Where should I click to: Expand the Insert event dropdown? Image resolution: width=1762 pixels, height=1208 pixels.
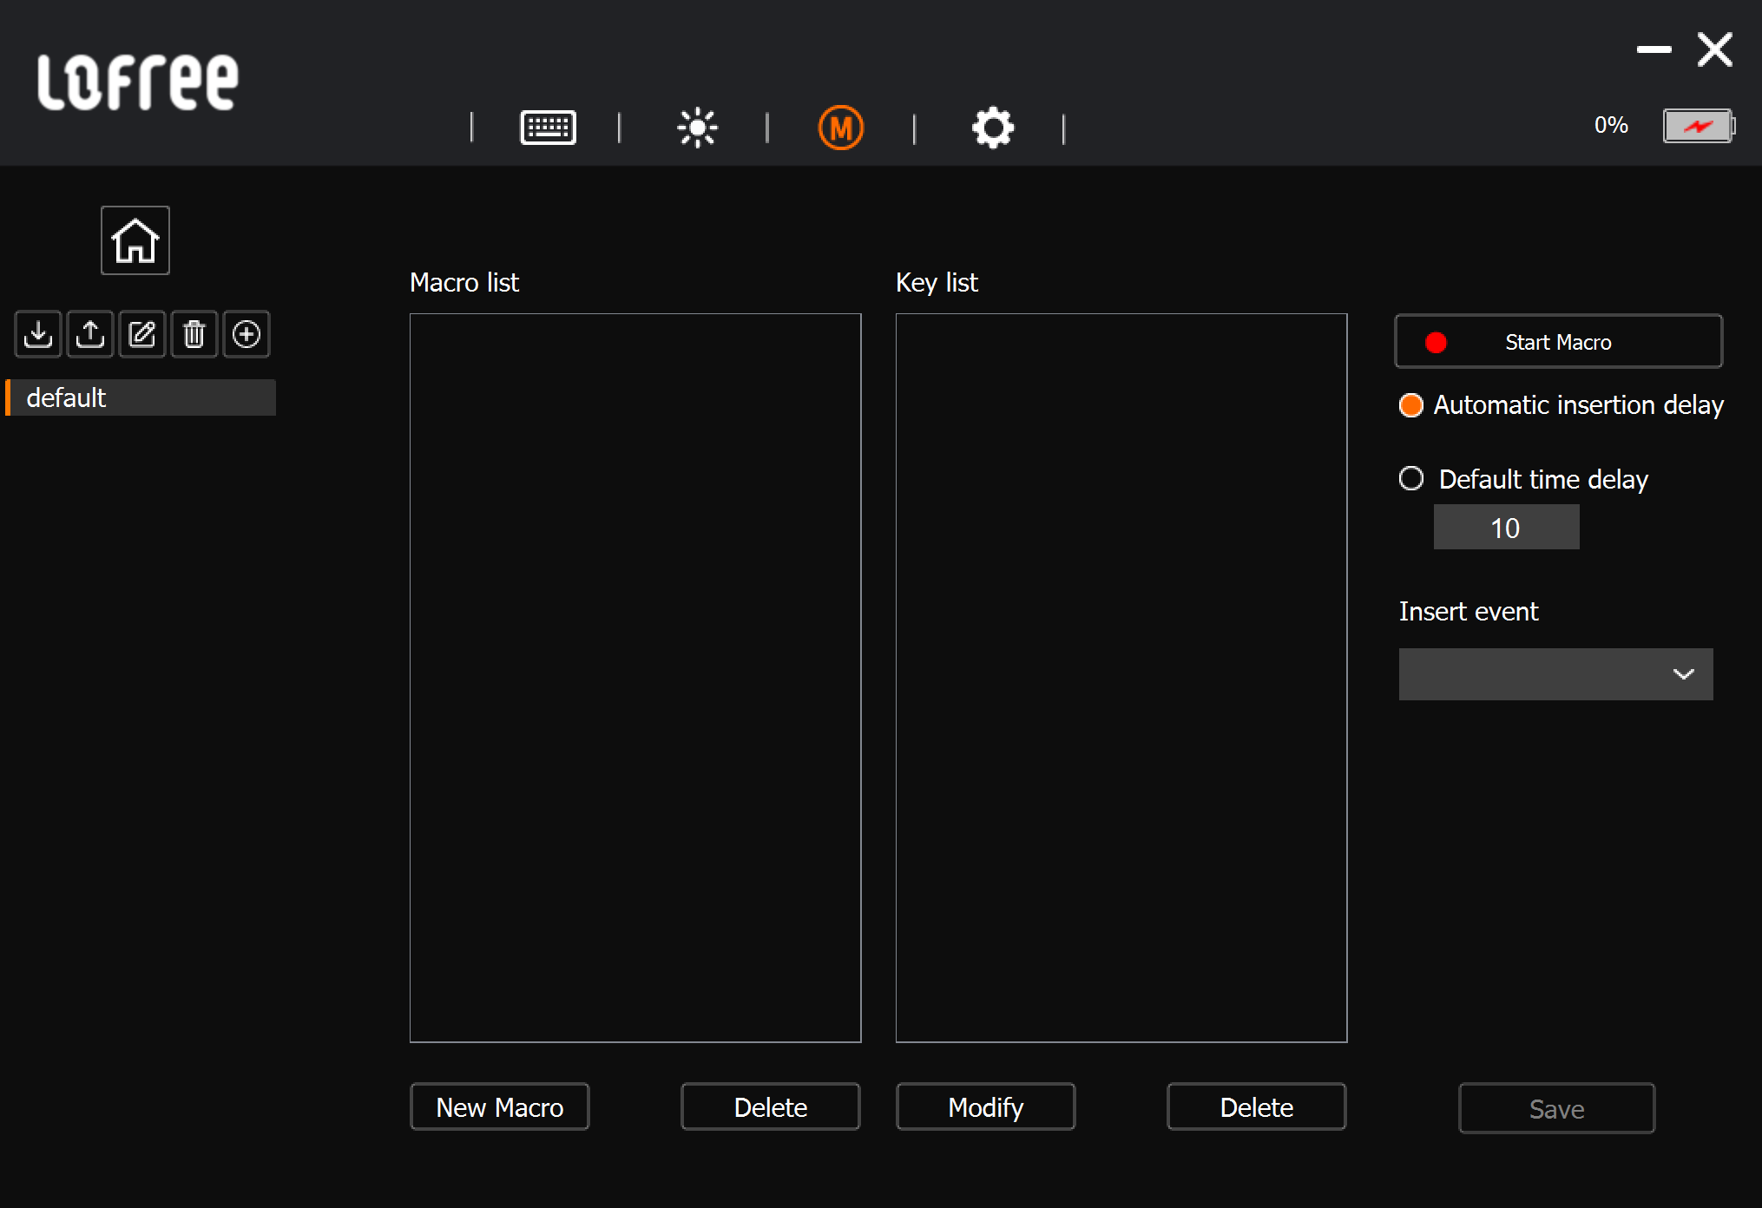tap(1555, 674)
